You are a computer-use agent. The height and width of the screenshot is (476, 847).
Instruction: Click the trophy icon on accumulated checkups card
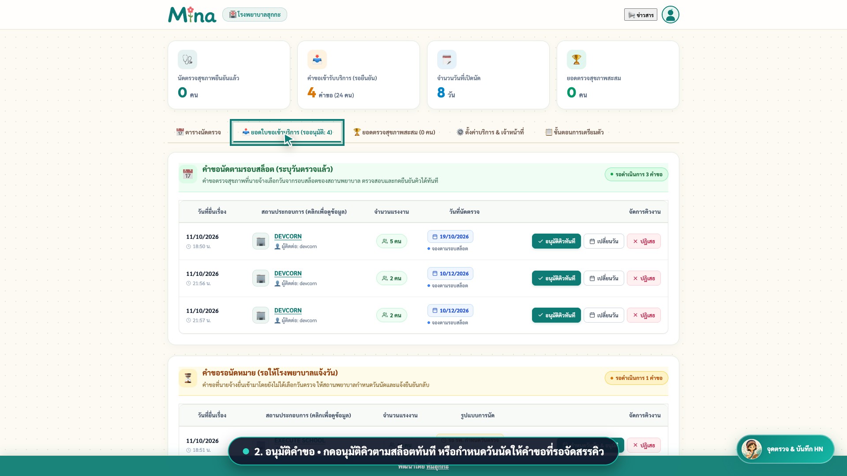(x=577, y=59)
